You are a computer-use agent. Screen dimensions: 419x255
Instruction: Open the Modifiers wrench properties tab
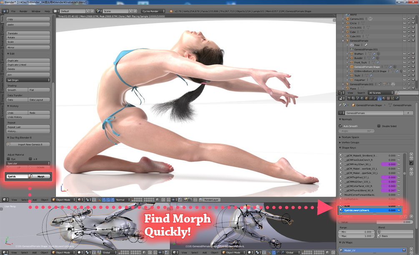click(x=375, y=98)
